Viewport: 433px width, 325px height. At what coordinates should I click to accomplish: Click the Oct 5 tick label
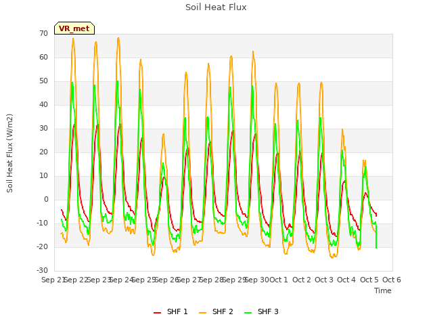pos(369,280)
